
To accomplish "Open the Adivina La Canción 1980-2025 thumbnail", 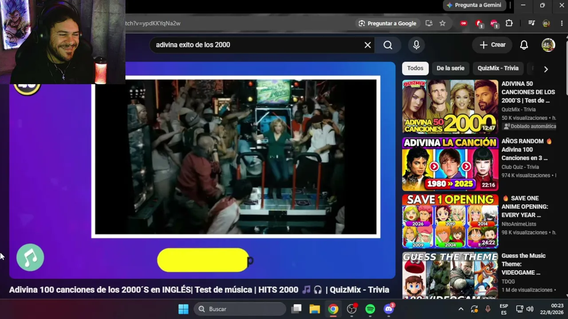I will pyautogui.click(x=450, y=164).
